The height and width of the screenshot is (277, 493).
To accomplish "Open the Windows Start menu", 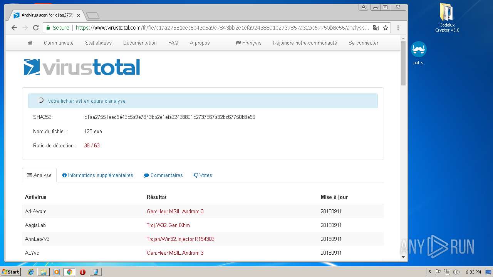I will pos(10,272).
